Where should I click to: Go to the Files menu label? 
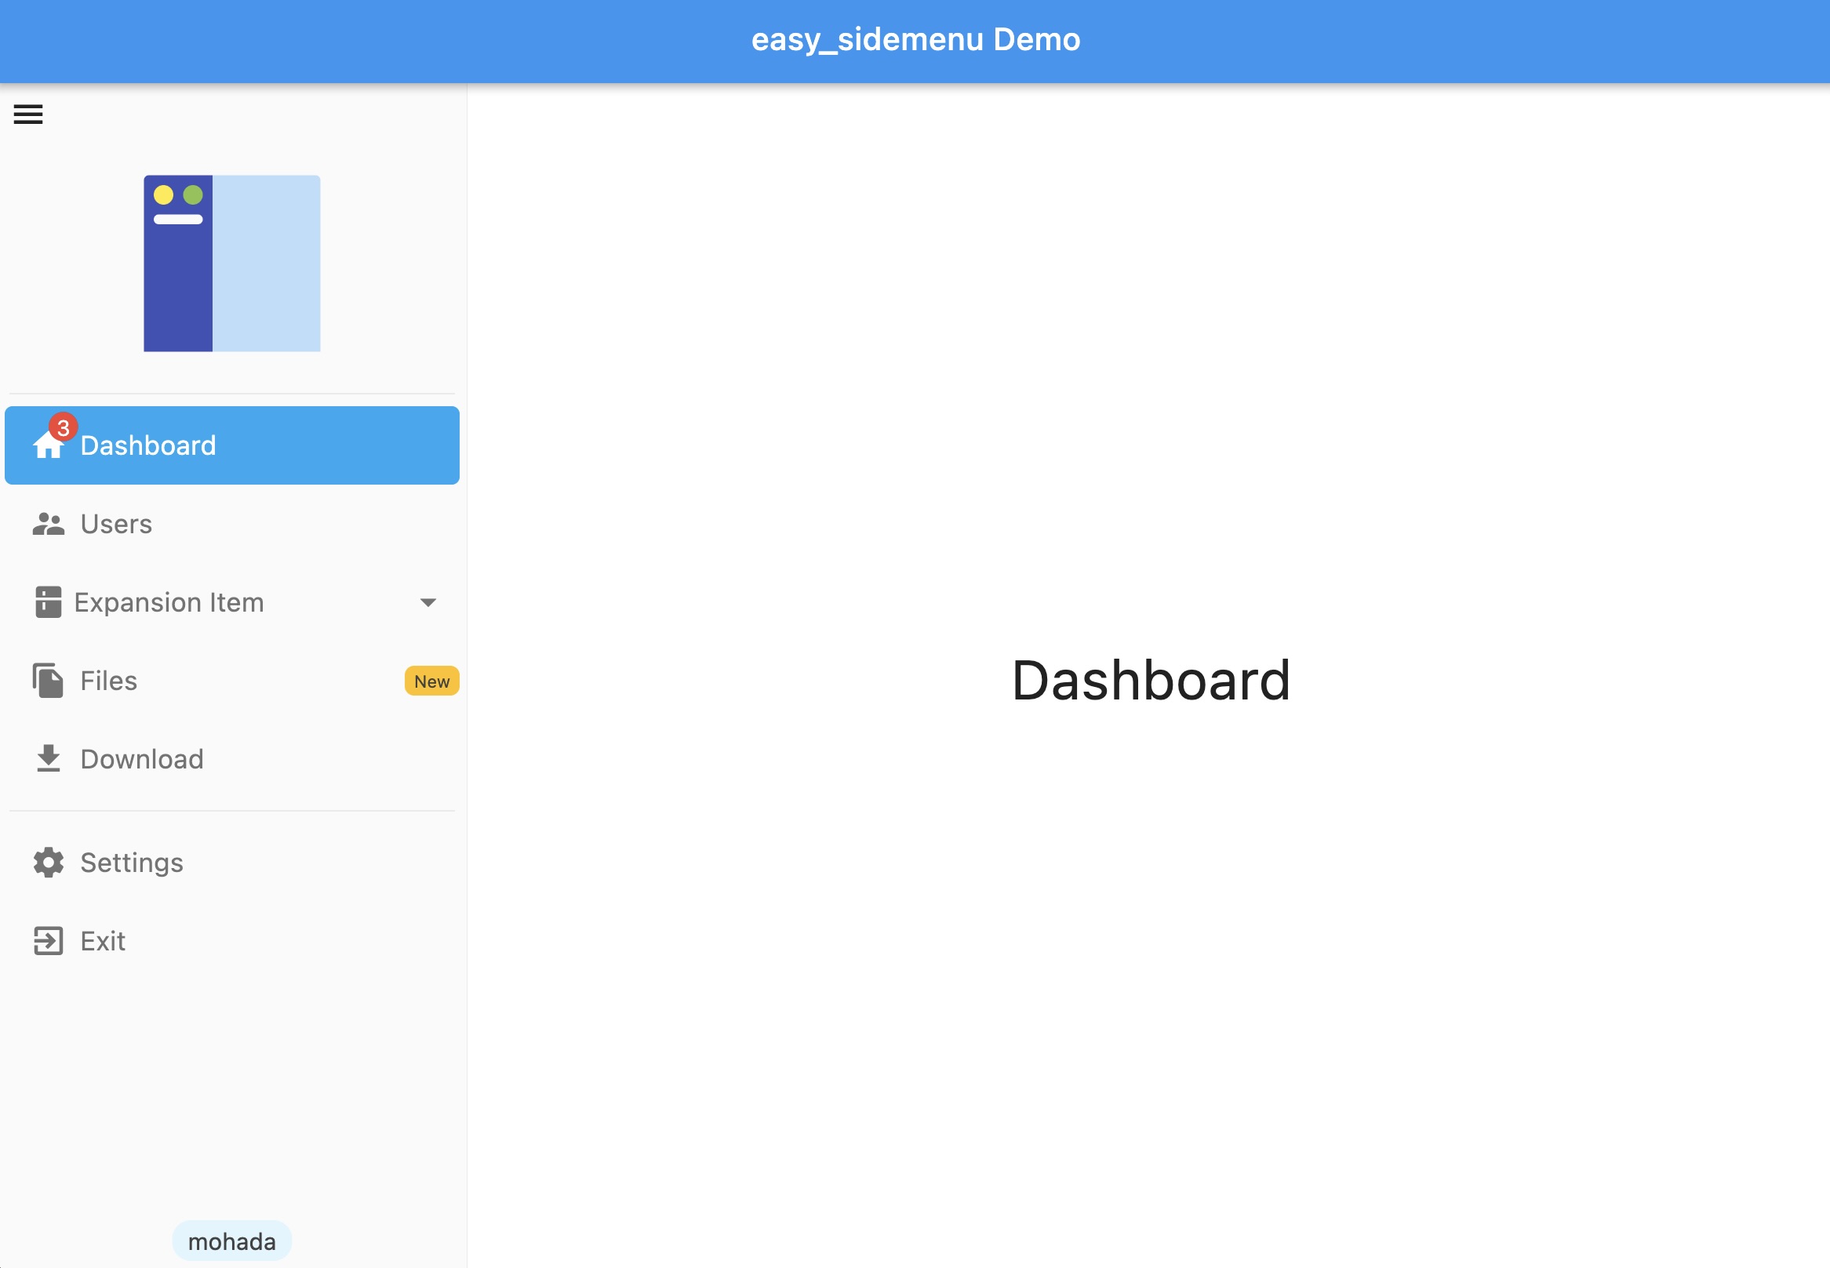click(x=109, y=681)
